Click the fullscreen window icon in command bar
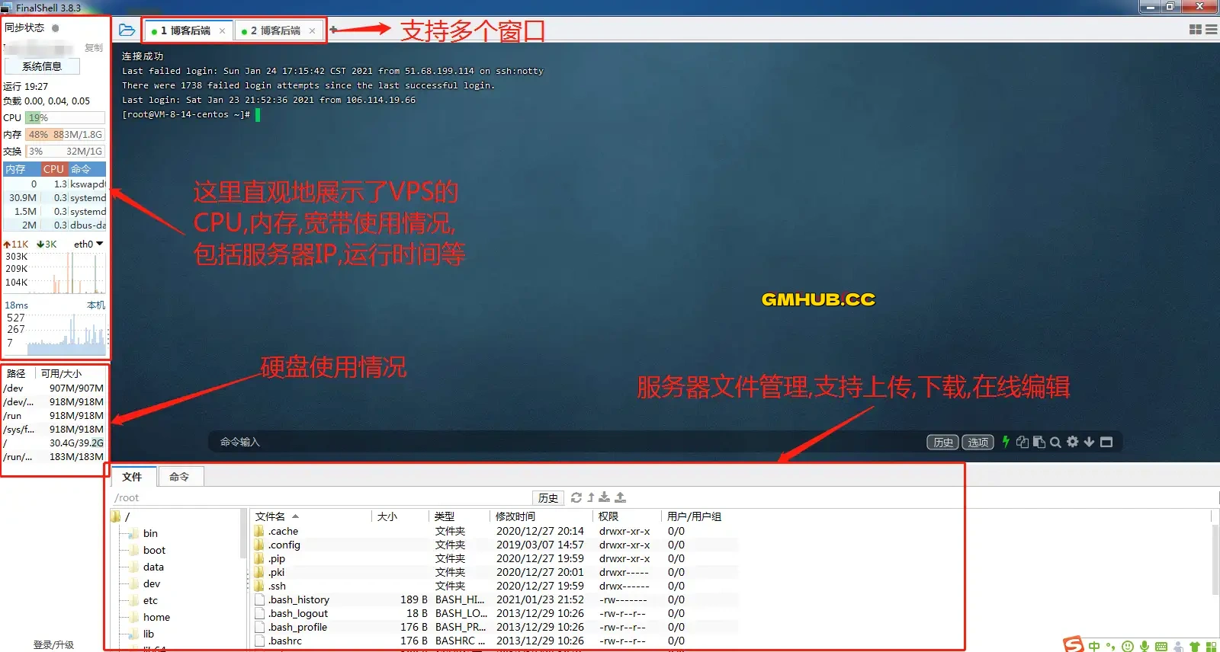Screen dimensions: 1220x652 tap(1106, 442)
